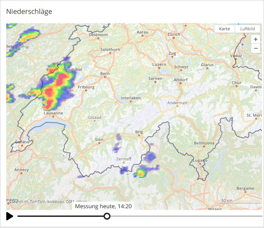The image size is (264, 228).
Task: Click the Chur city marker
Action: [x=237, y=86]
